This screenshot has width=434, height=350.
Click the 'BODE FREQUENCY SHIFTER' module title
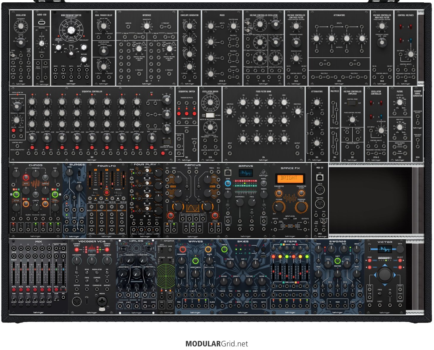71,15
